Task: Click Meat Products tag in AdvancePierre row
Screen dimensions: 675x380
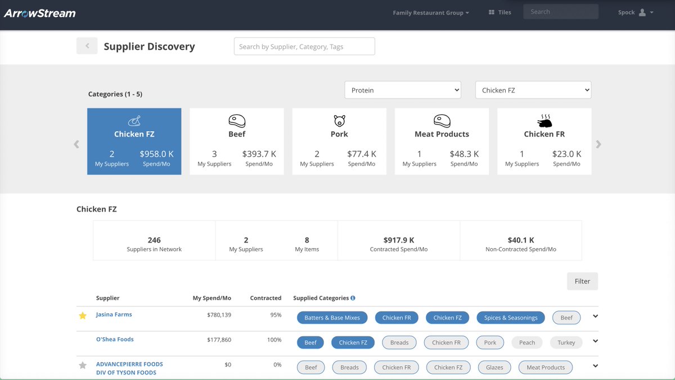Action: 546,368
